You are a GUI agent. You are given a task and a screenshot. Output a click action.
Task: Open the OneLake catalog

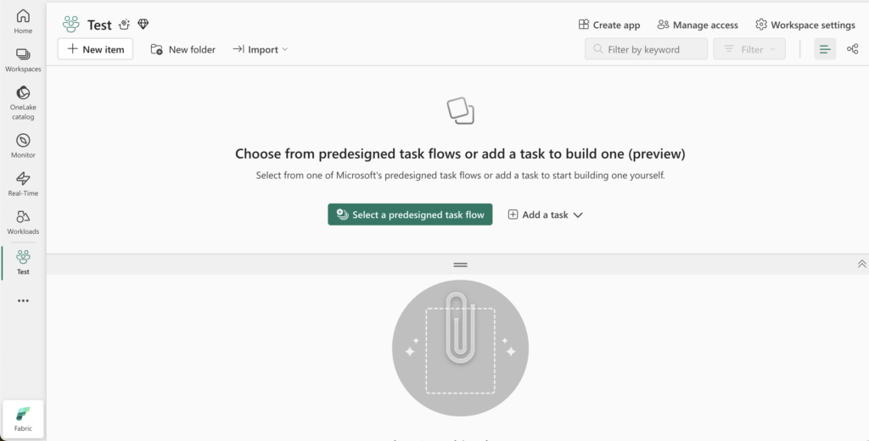coord(23,103)
